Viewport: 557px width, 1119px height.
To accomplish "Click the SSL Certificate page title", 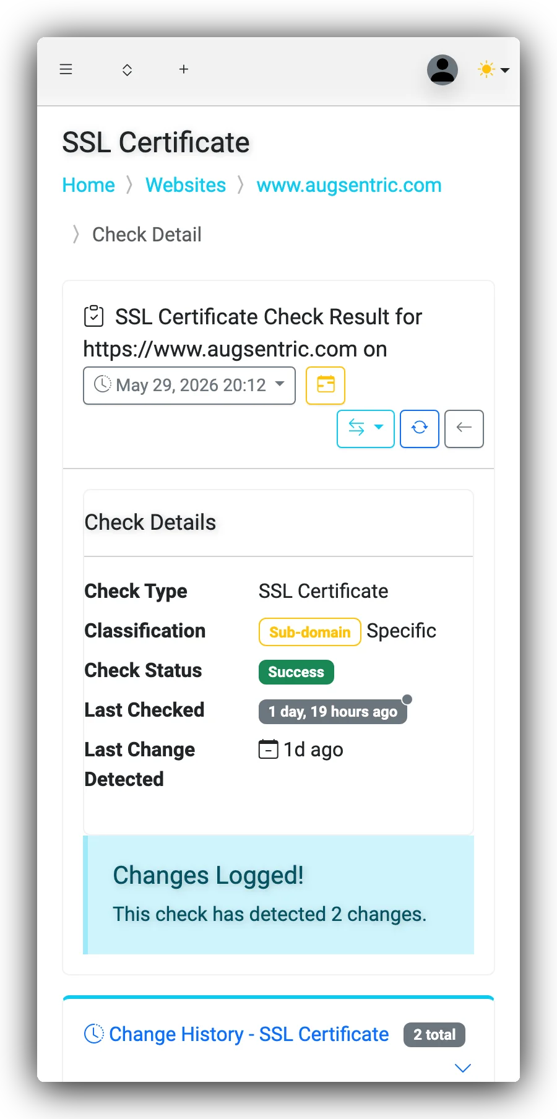I will tap(156, 142).
